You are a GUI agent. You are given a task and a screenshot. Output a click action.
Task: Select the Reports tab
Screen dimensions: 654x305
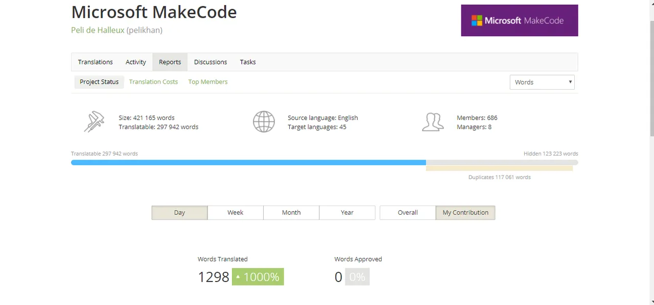[170, 62]
